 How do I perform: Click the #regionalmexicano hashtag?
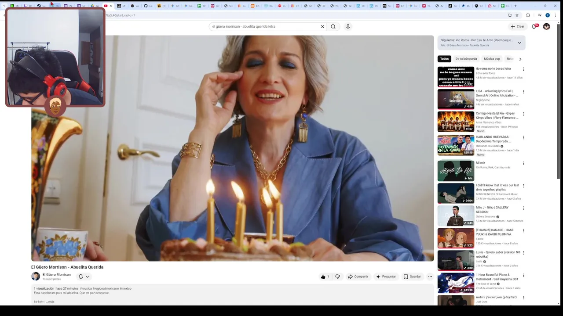tap(106, 288)
